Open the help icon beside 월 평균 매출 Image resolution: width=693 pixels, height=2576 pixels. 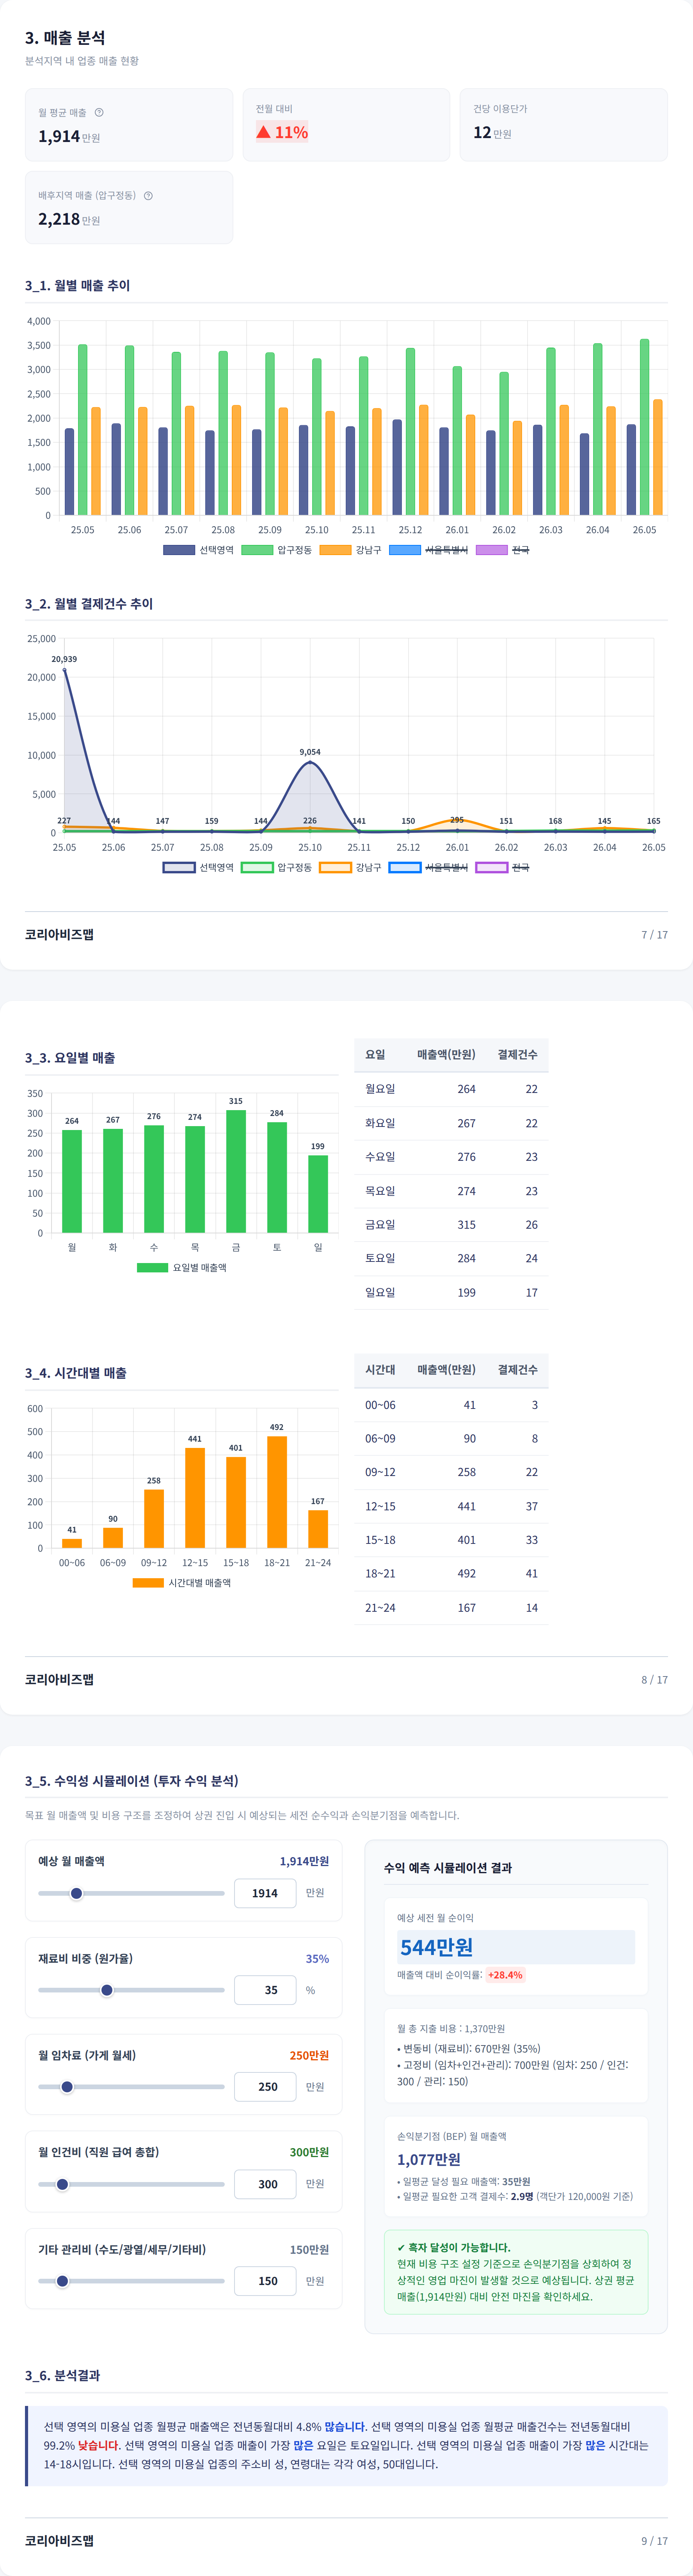click(x=99, y=112)
